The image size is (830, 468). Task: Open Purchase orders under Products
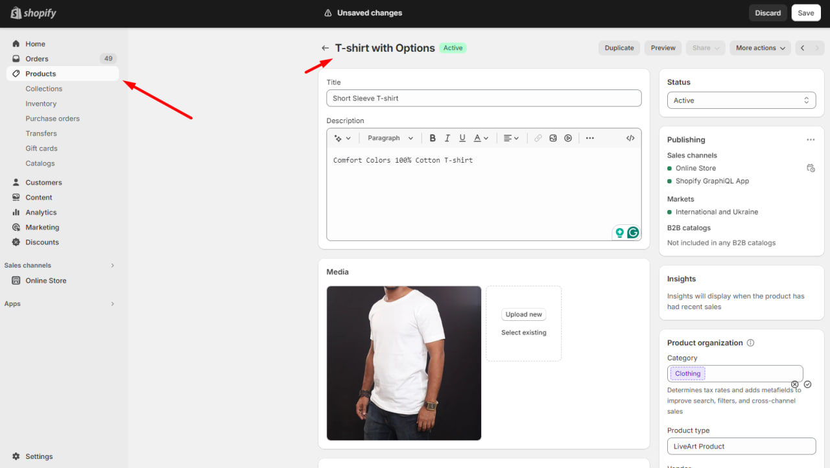point(53,119)
